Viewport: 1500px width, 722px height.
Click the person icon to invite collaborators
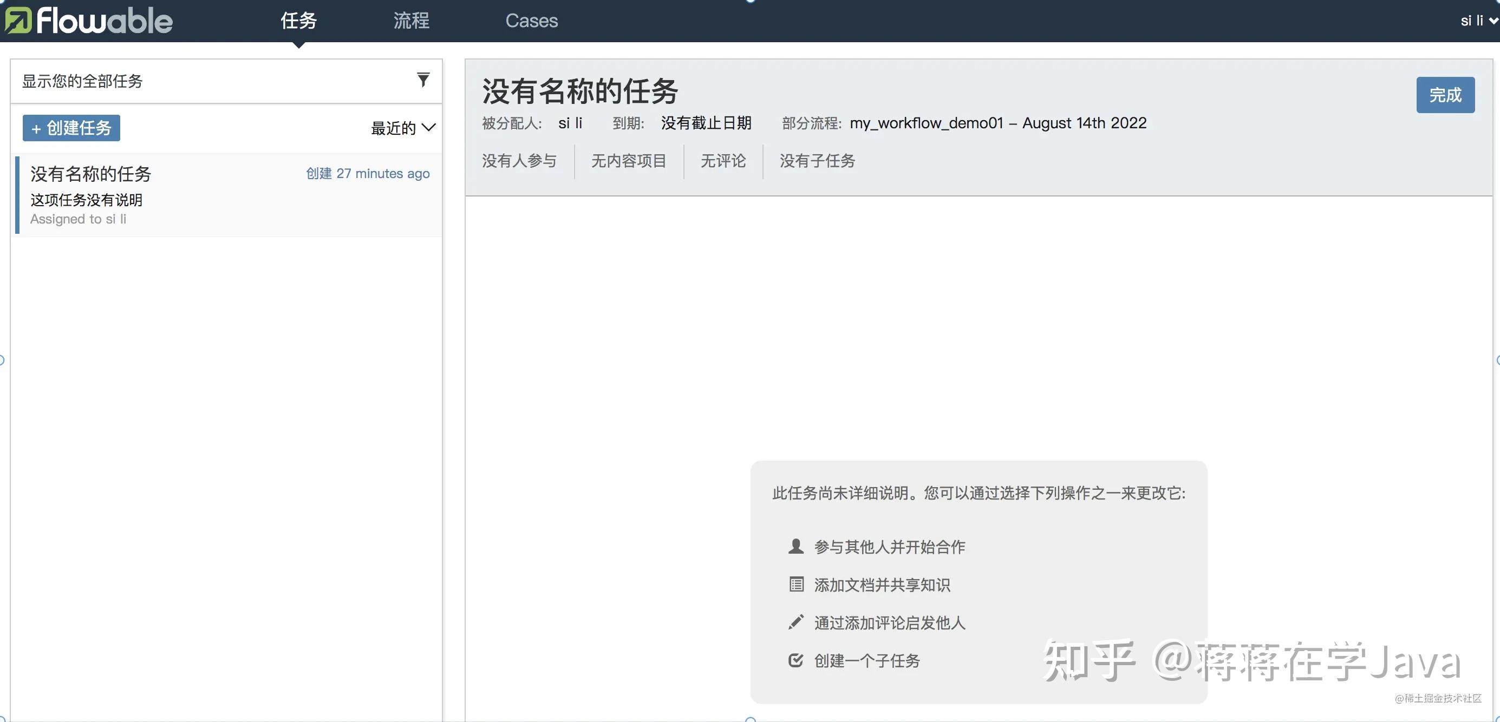click(795, 546)
